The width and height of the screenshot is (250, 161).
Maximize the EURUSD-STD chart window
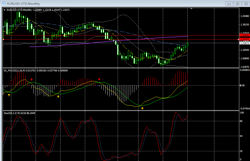(x=237, y=4)
